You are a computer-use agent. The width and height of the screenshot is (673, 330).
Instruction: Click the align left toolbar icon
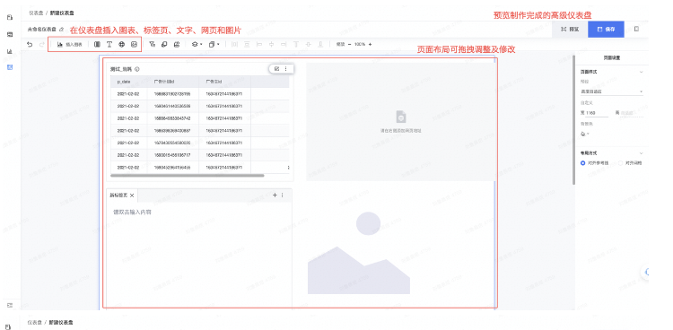click(x=258, y=44)
